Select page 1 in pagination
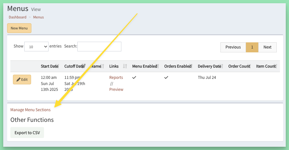This screenshot has width=289, height=150. pos(252,47)
